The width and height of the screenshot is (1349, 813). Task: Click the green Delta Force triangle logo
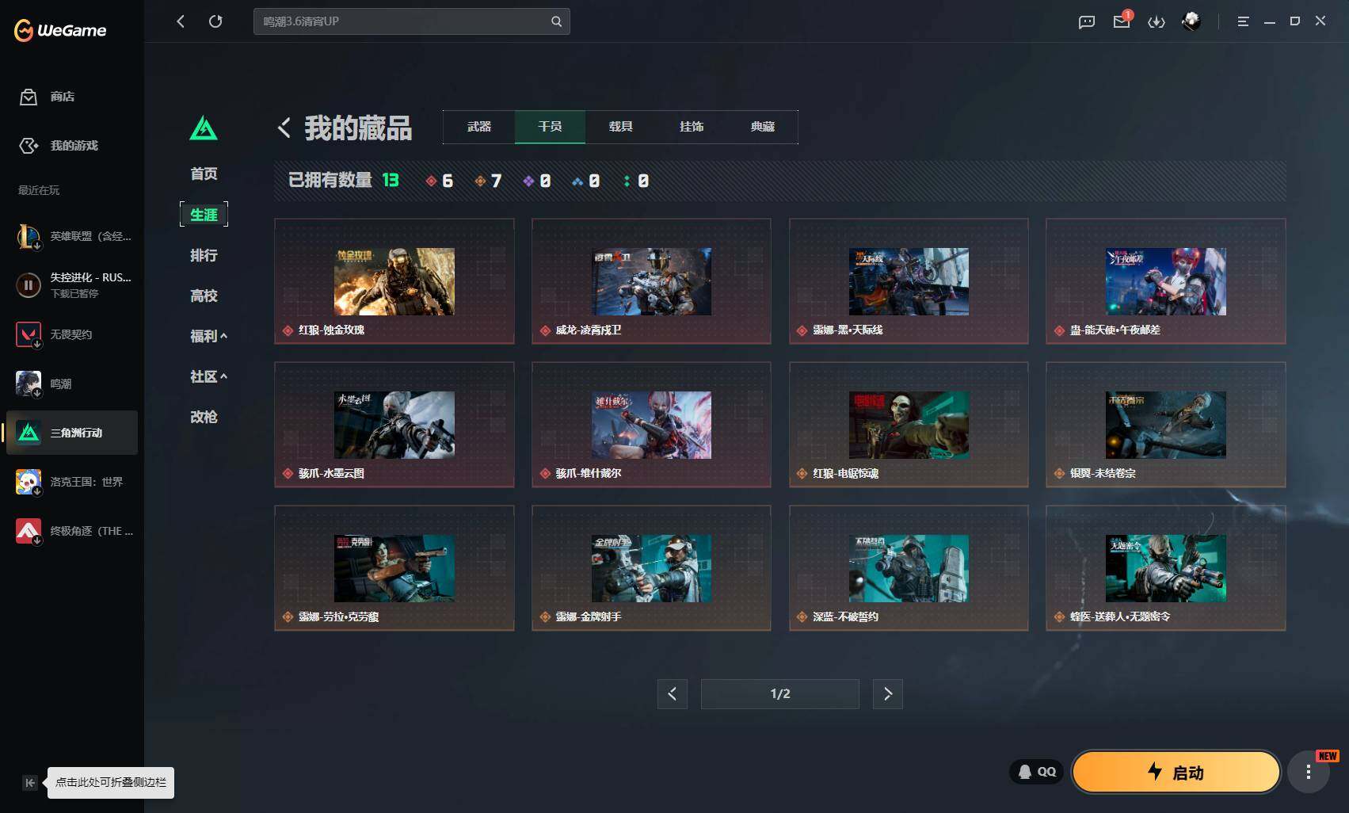[x=204, y=128]
